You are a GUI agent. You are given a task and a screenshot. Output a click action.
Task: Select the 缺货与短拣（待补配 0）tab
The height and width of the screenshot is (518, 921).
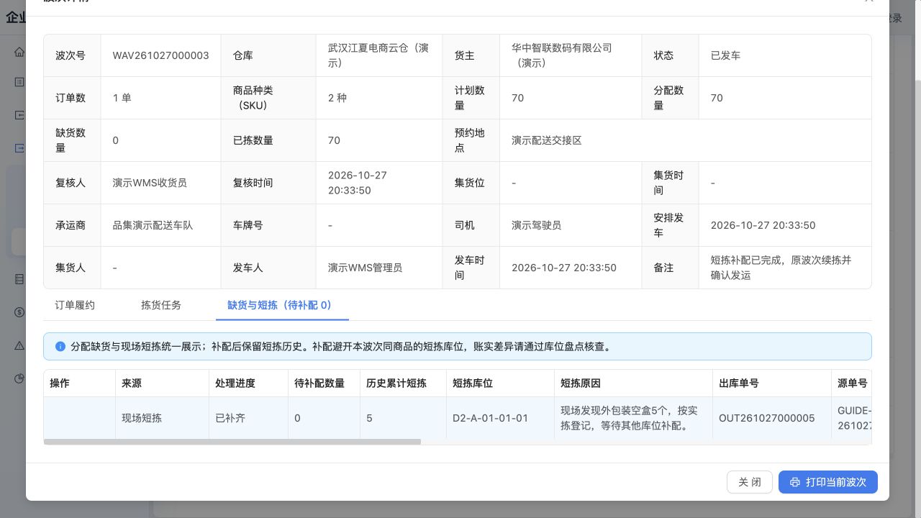tap(282, 305)
